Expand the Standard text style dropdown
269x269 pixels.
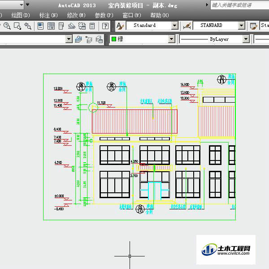click(x=175, y=26)
